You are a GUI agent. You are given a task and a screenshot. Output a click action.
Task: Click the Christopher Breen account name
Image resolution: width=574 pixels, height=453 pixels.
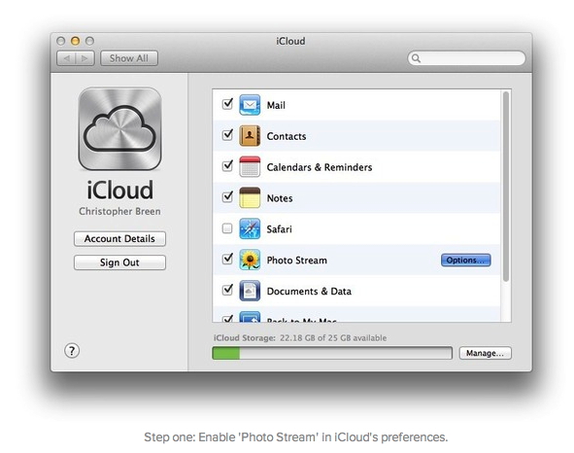point(119,211)
